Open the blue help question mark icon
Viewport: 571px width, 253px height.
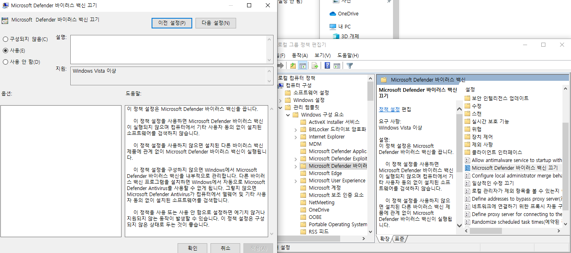point(327,65)
